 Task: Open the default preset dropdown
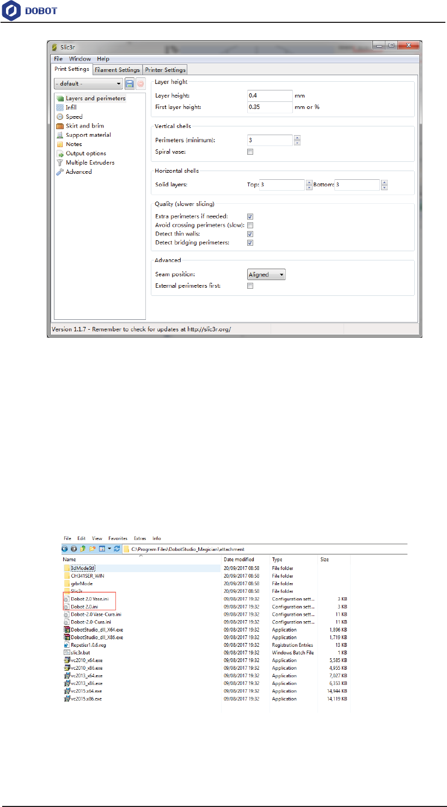coord(88,84)
